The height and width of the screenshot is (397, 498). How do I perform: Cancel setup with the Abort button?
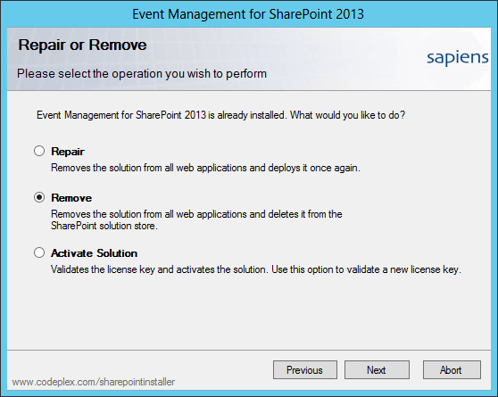pyautogui.click(x=452, y=369)
